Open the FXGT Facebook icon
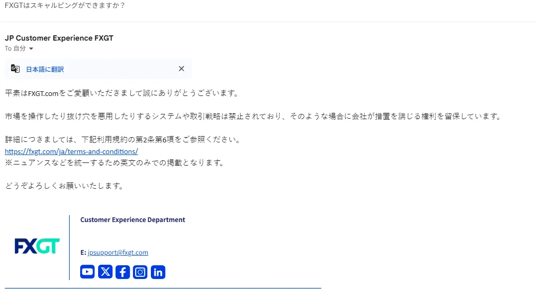The image size is (536, 289). [123, 272]
